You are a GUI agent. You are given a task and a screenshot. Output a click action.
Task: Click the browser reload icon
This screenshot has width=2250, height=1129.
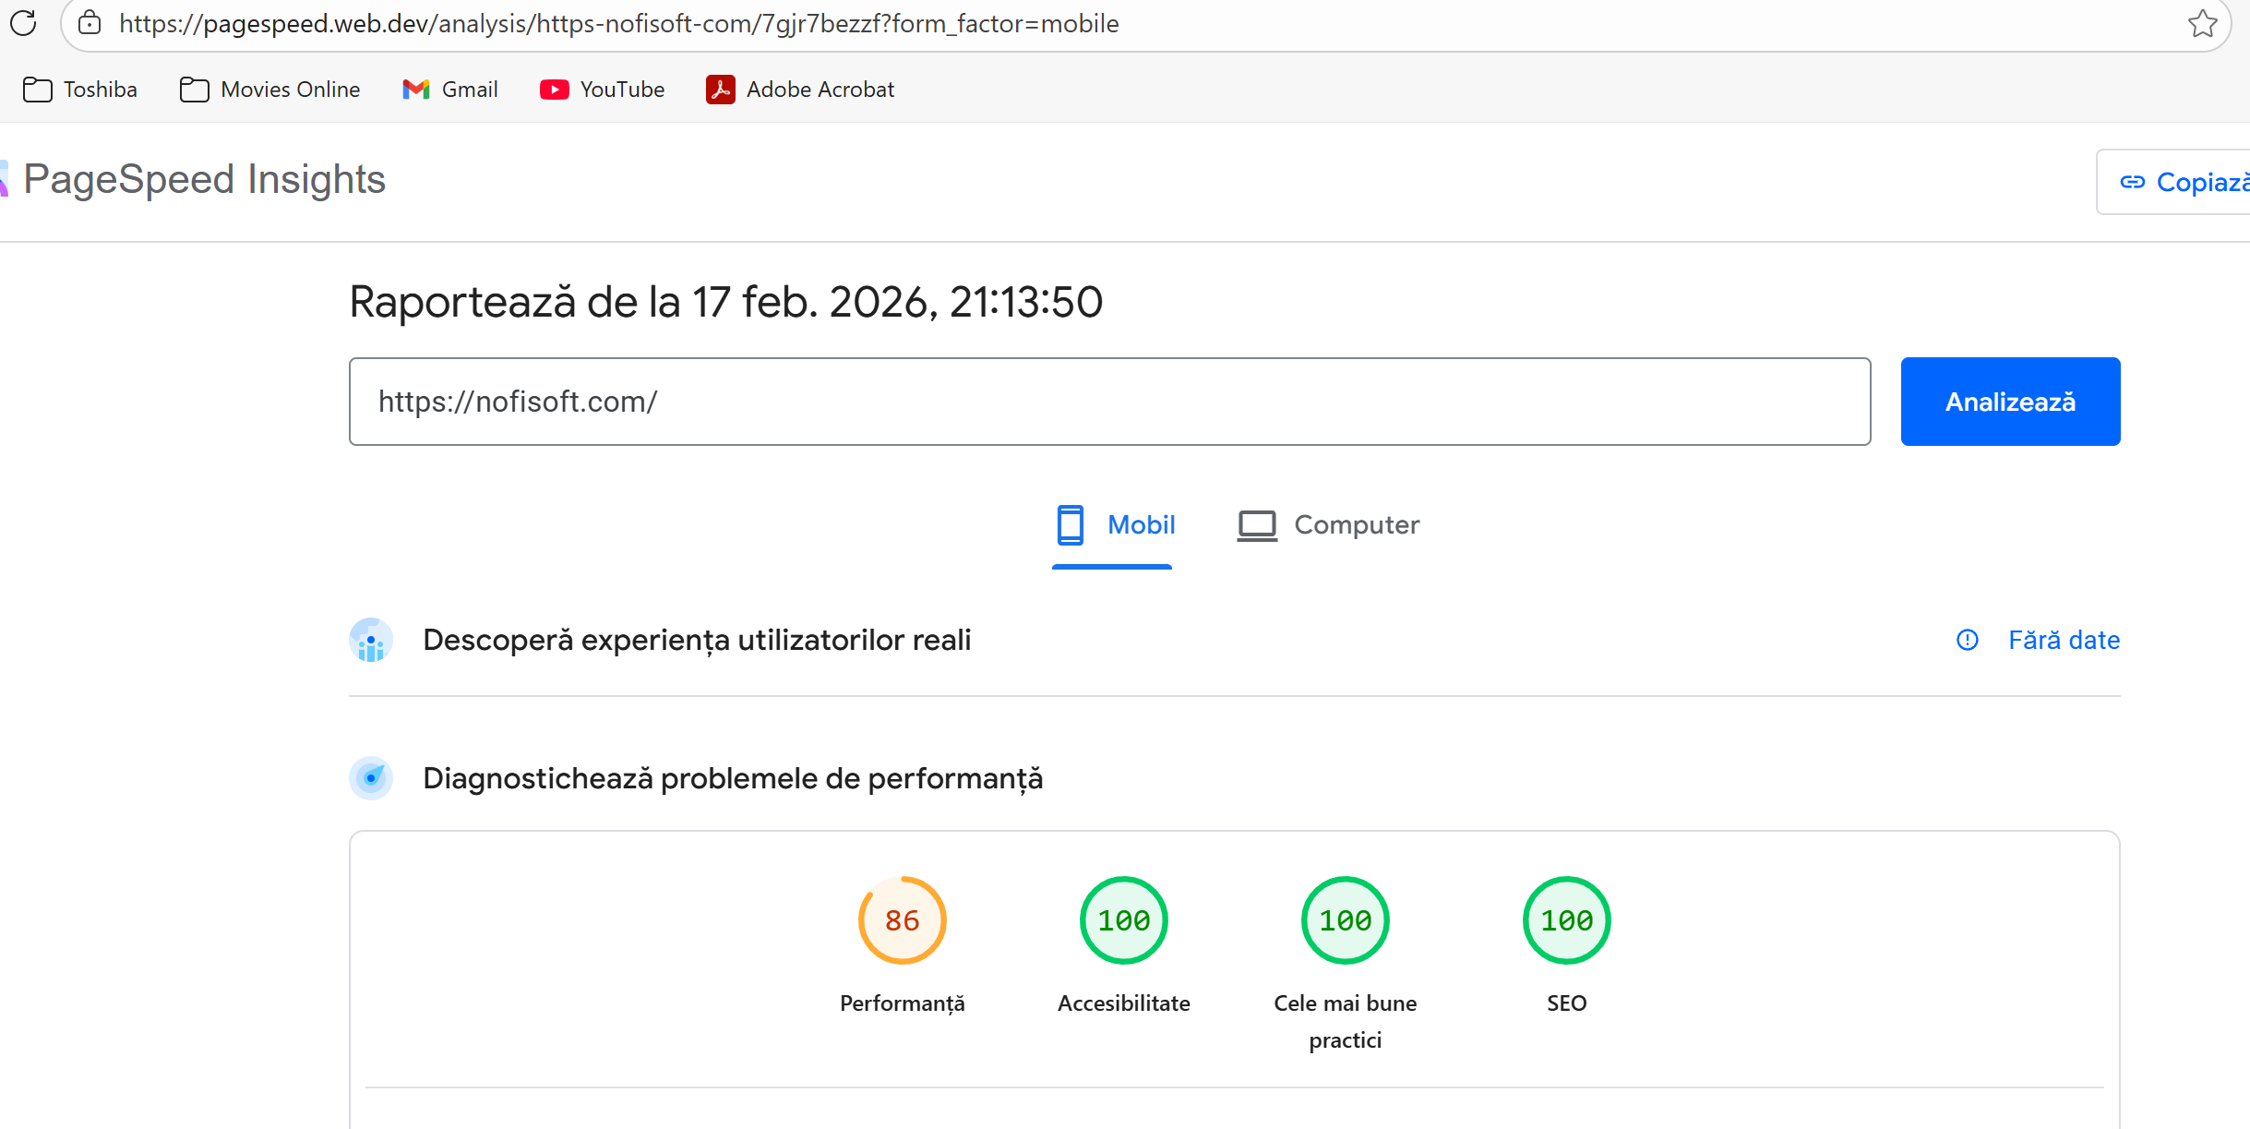click(23, 23)
